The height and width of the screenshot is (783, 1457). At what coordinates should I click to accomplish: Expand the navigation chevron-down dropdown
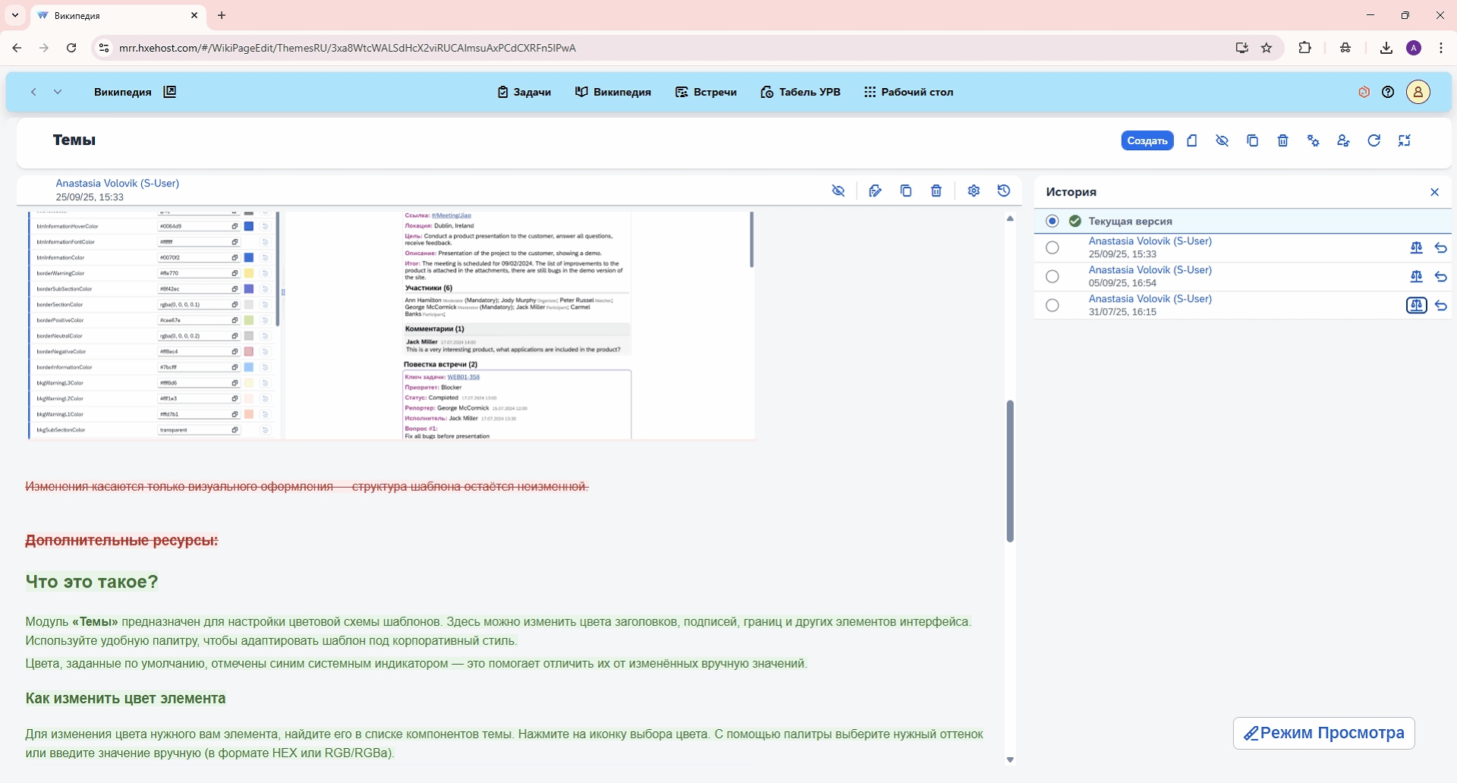click(x=58, y=93)
